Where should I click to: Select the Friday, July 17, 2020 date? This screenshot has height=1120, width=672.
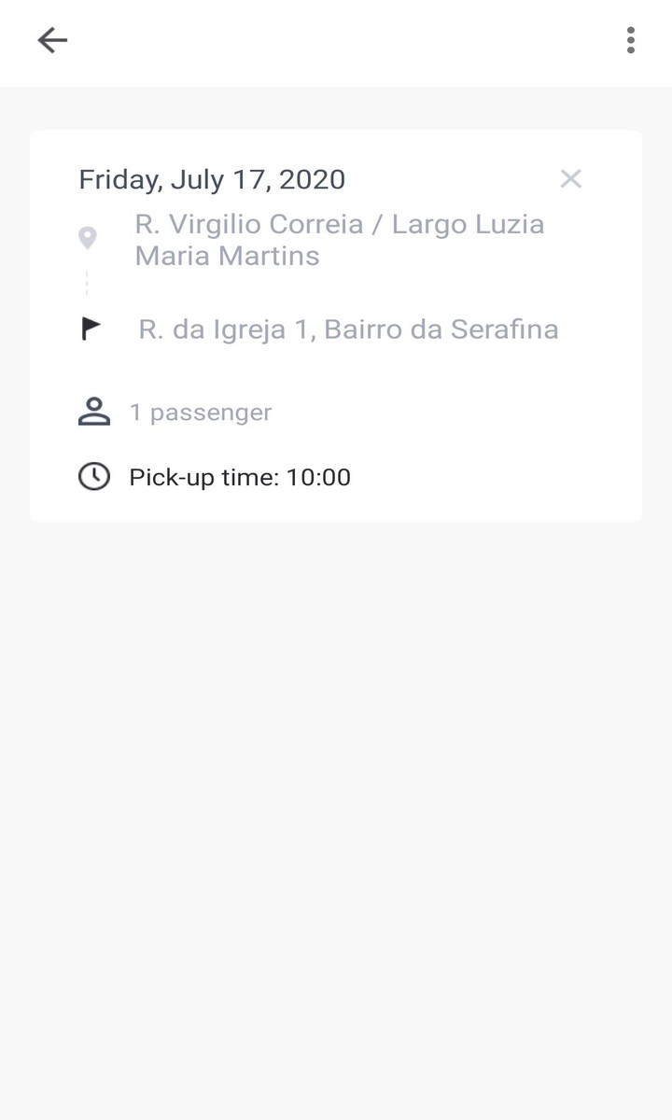click(x=211, y=179)
